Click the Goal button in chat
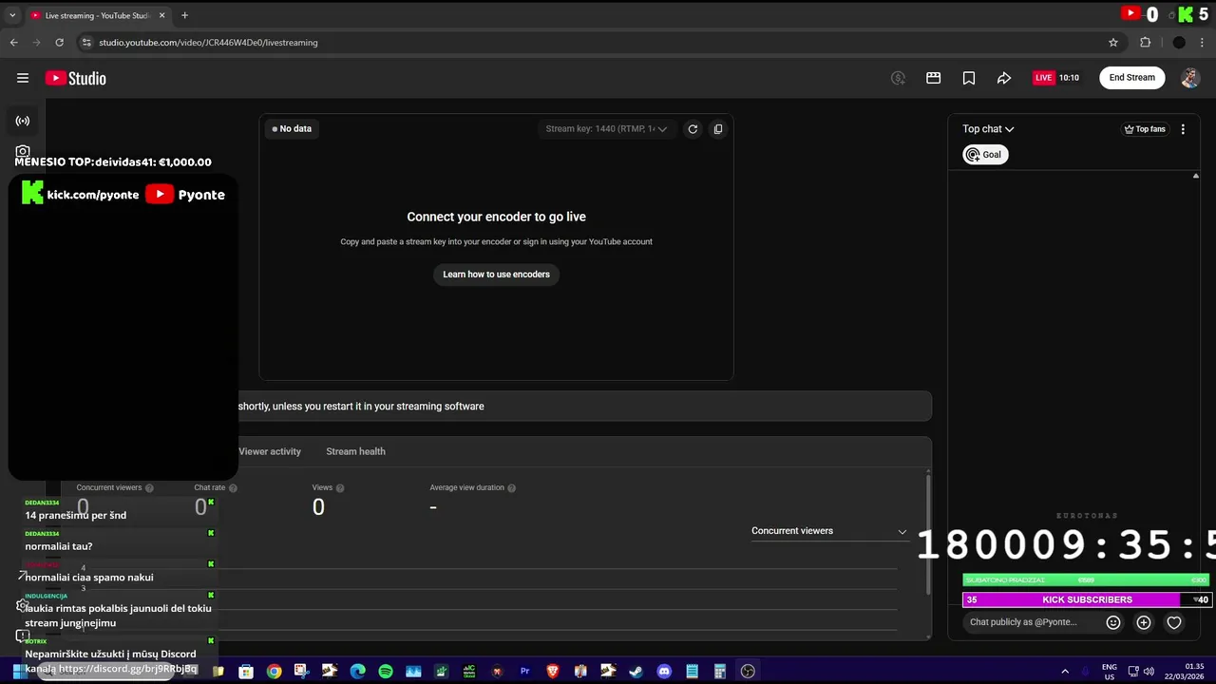This screenshot has width=1216, height=684. (985, 155)
